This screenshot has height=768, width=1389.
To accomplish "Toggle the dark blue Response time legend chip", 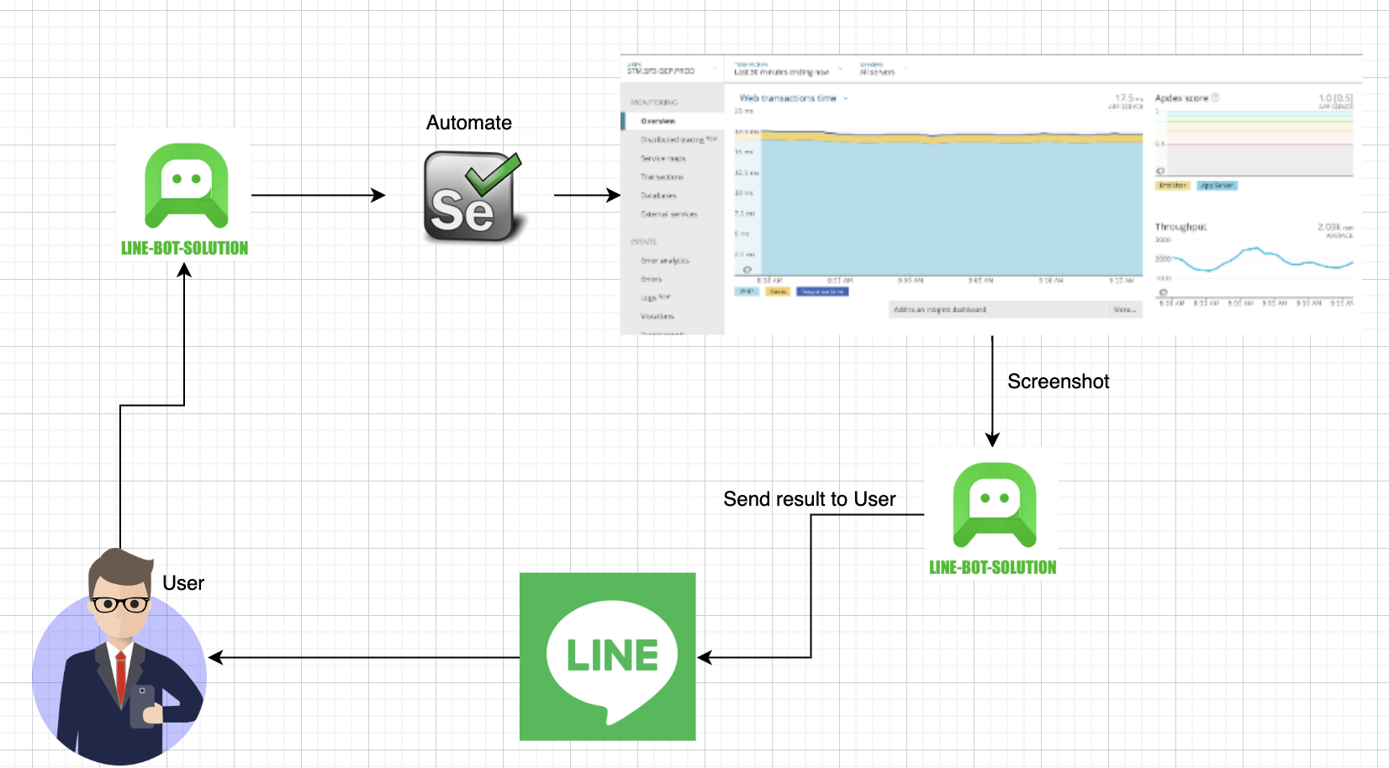I will coord(822,292).
